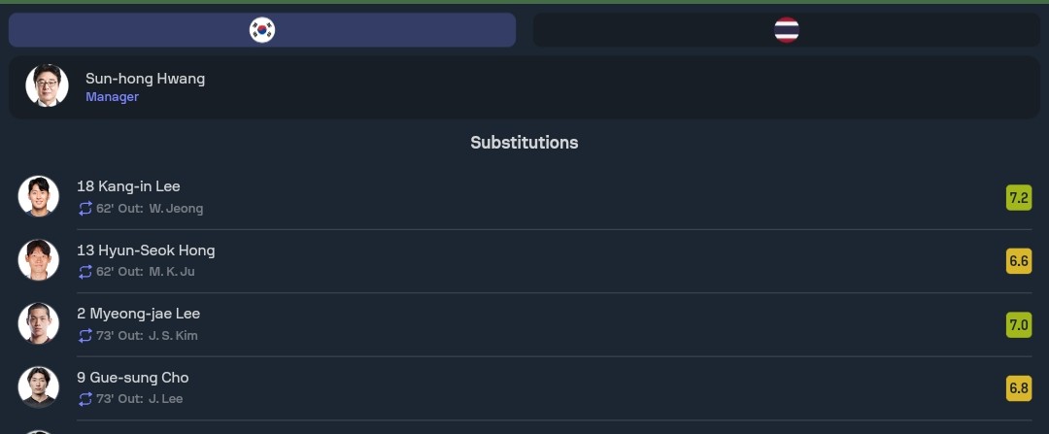The width and height of the screenshot is (1049, 434).
Task: Click the substitution icon under Kang-in Lee
Action: click(x=85, y=209)
